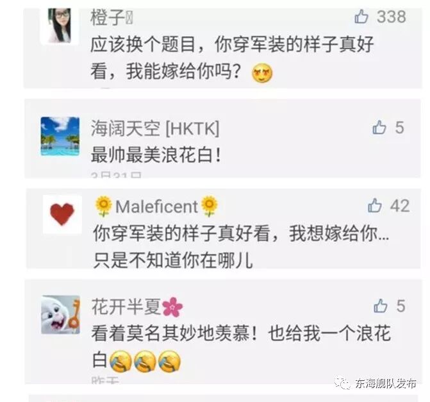Click the sunflower before Maleficent's name
The height and width of the screenshot is (402, 430).
point(103,206)
